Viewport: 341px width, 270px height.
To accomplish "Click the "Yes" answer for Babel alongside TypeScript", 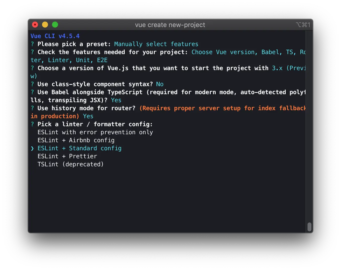I will 116,100.
